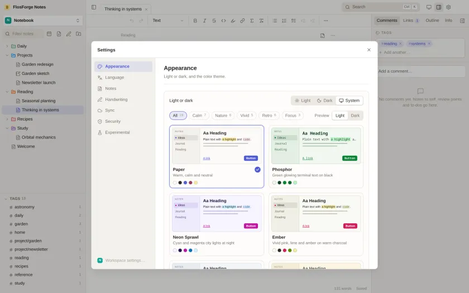Select the Ember theme card
The height and width of the screenshot is (293, 469).
(x=316, y=224)
